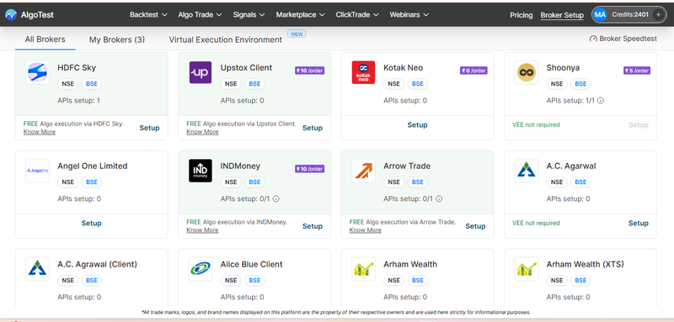Viewport: 674px width, 322px height.
Task: Click the Kotak Neo logo
Action: point(363,72)
